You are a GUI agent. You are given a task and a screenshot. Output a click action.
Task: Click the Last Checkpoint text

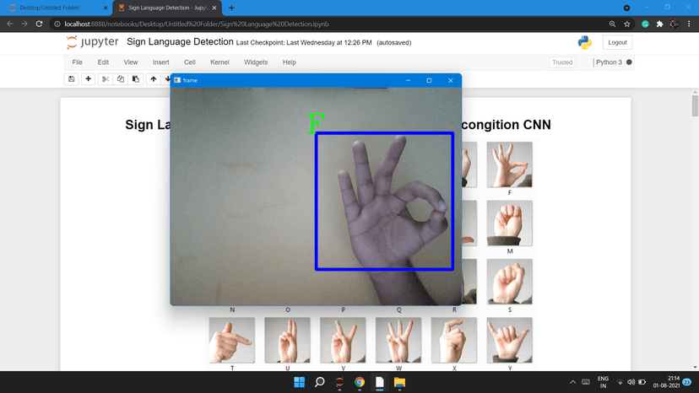pyautogui.click(x=304, y=43)
